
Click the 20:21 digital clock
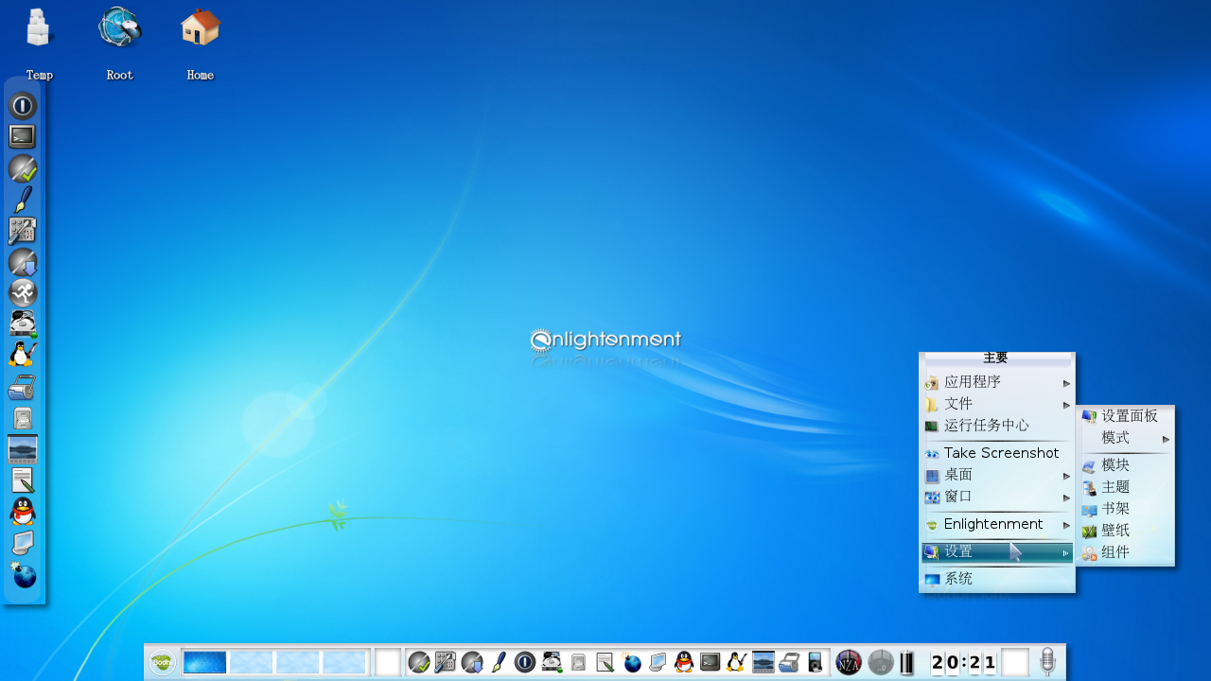tap(964, 662)
